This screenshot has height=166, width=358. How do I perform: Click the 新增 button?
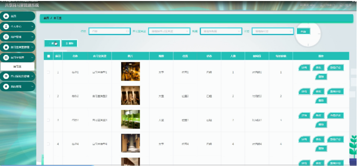pos(52,43)
